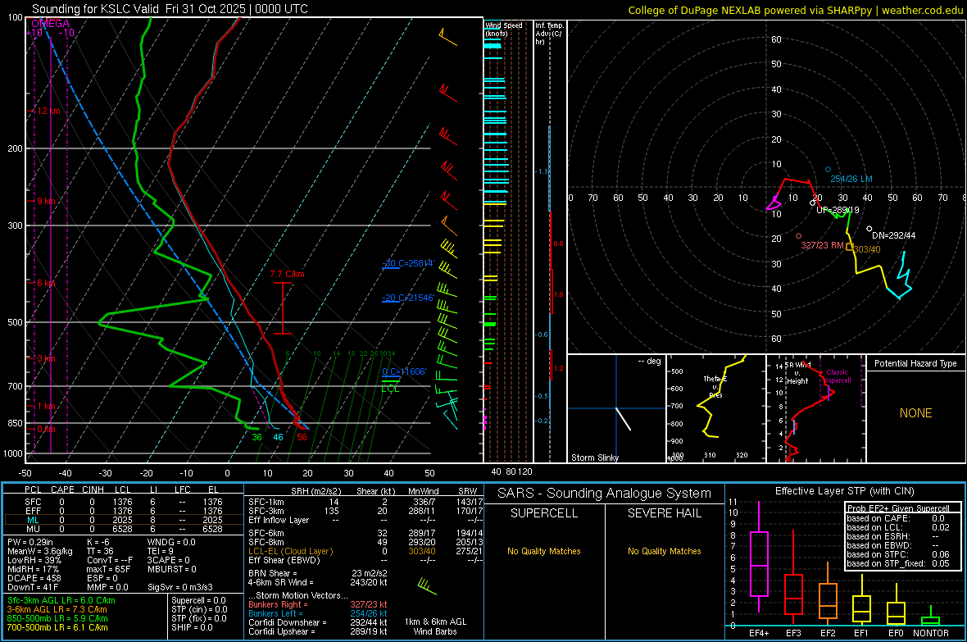
Task: Select the highlighted ML parcel row
Action: point(124,520)
